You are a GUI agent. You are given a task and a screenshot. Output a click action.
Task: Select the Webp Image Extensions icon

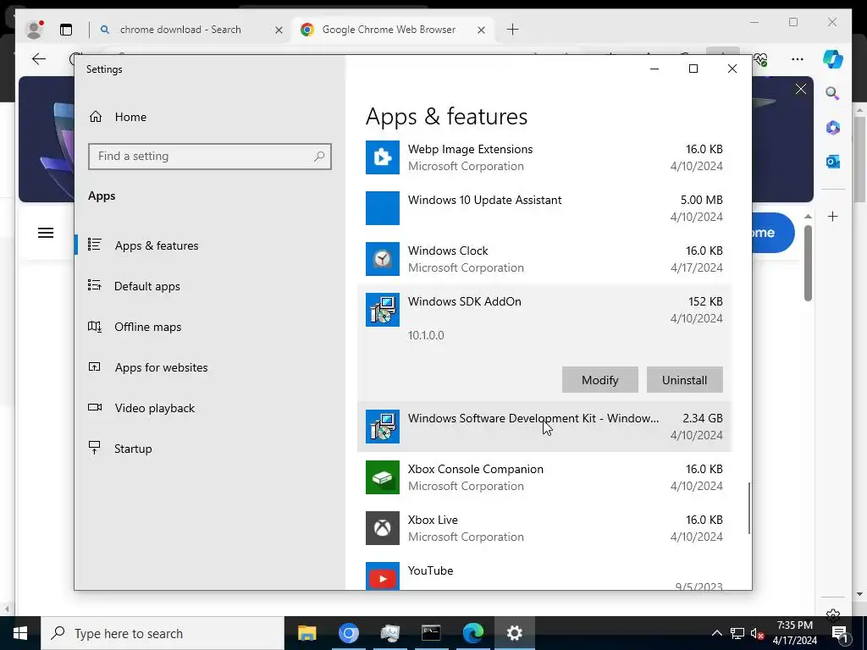pyautogui.click(x=382, y=157)
